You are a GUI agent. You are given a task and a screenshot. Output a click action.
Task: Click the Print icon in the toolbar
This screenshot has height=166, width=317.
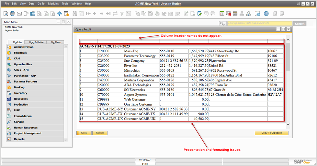[13, 14]
